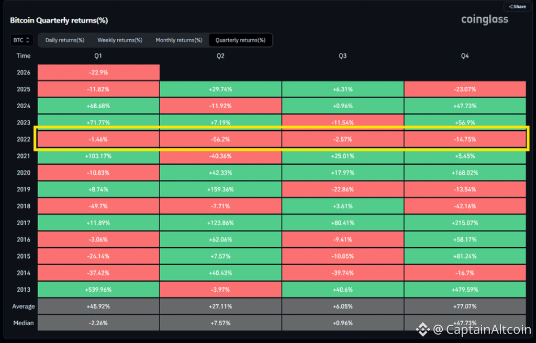This screenshot has width=536, height=343.
Task: Select the 2016 Q2 cell +62.06%
Action: tap(220, 239)
